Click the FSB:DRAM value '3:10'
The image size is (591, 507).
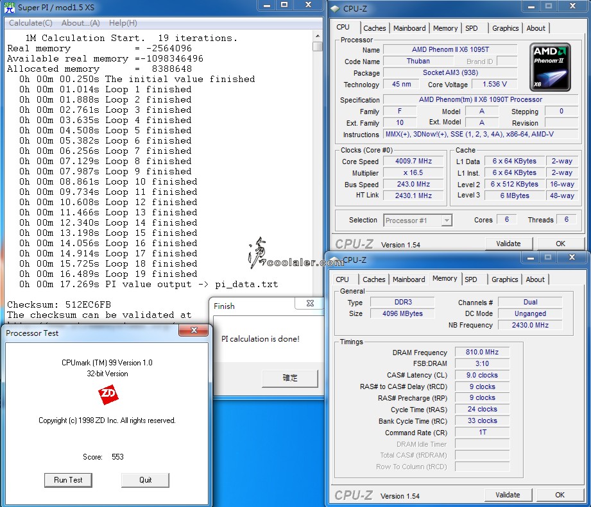tap(482, 363)
